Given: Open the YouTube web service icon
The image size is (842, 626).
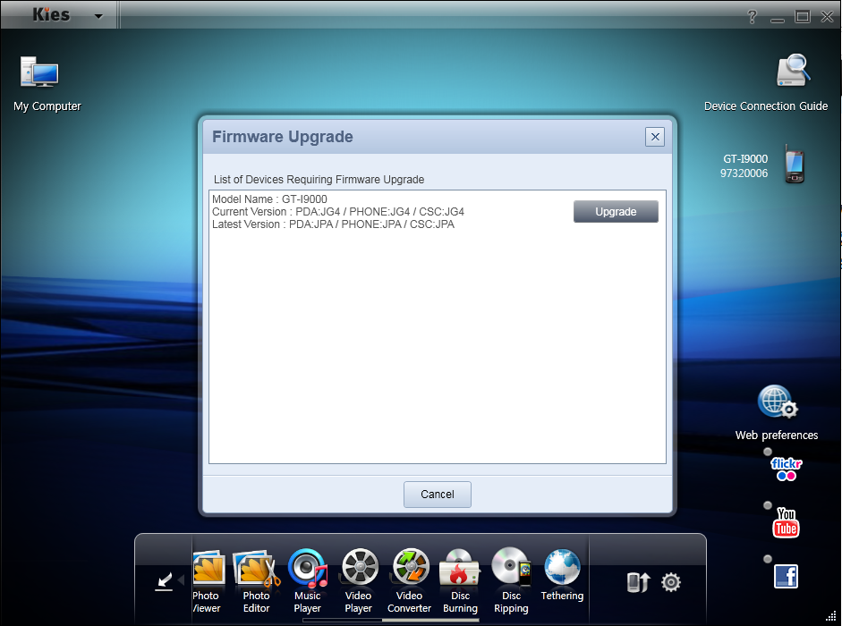Looking at the screenshot, I should [x=787, y=522].
